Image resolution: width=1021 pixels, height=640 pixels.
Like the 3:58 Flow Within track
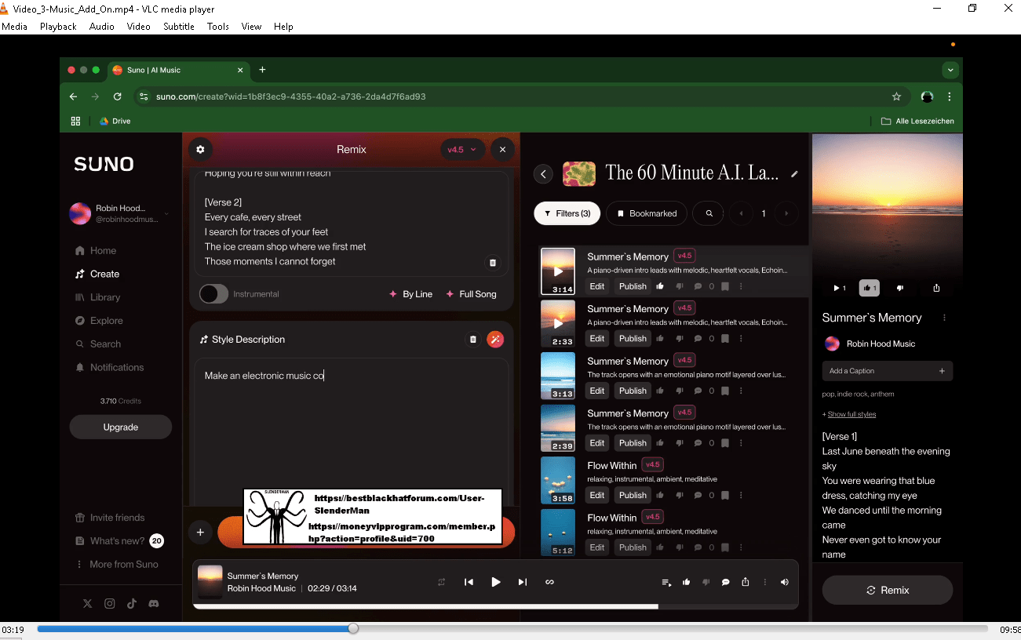pyautogui.click(x=660, y=495)
